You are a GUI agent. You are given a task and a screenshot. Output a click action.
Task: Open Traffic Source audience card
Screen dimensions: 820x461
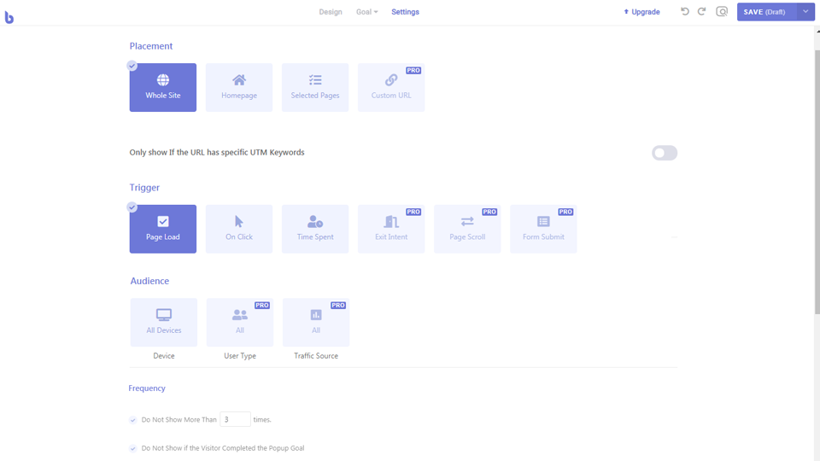tap(316, 322)
